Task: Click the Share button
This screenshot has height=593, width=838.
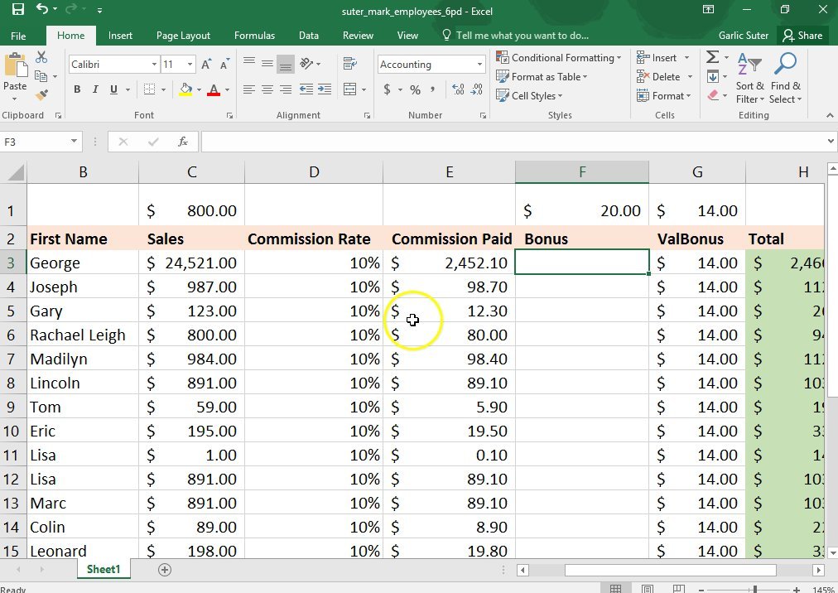Action: click(x=802, y=36)
